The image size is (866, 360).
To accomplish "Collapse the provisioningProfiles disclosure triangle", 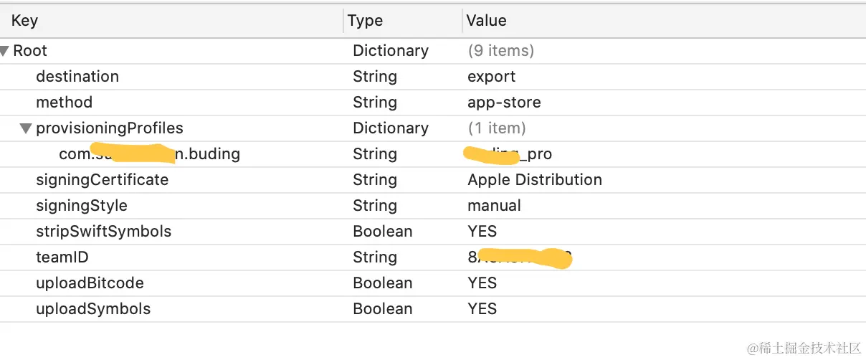I will [x=26, y=128].
